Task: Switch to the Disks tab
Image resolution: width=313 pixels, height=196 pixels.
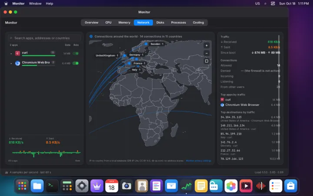Action: 160,22
